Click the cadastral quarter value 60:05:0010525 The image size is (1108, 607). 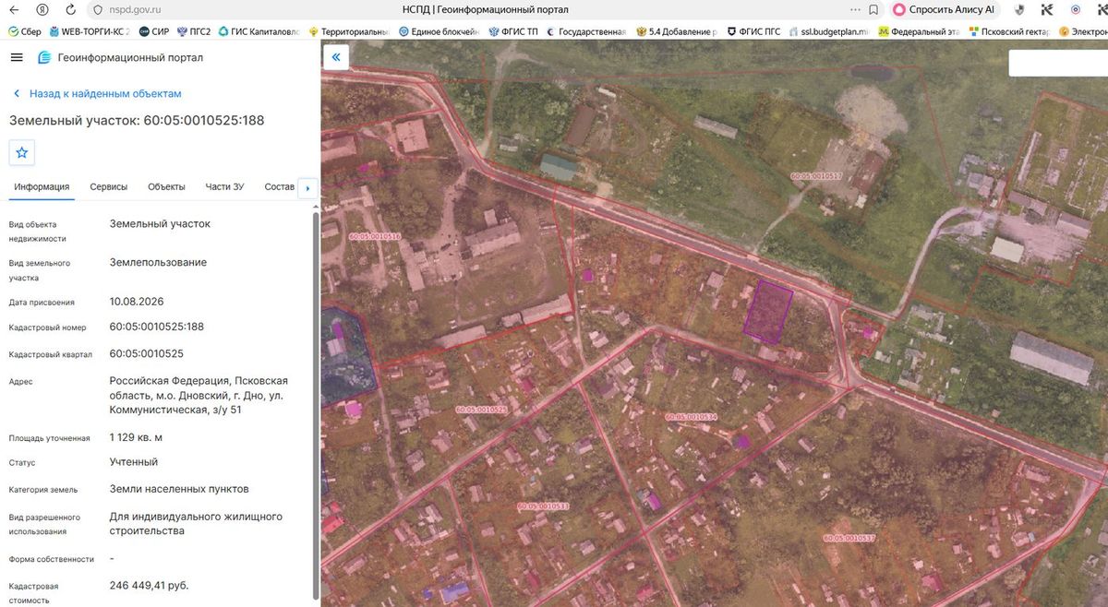point(147,353)
